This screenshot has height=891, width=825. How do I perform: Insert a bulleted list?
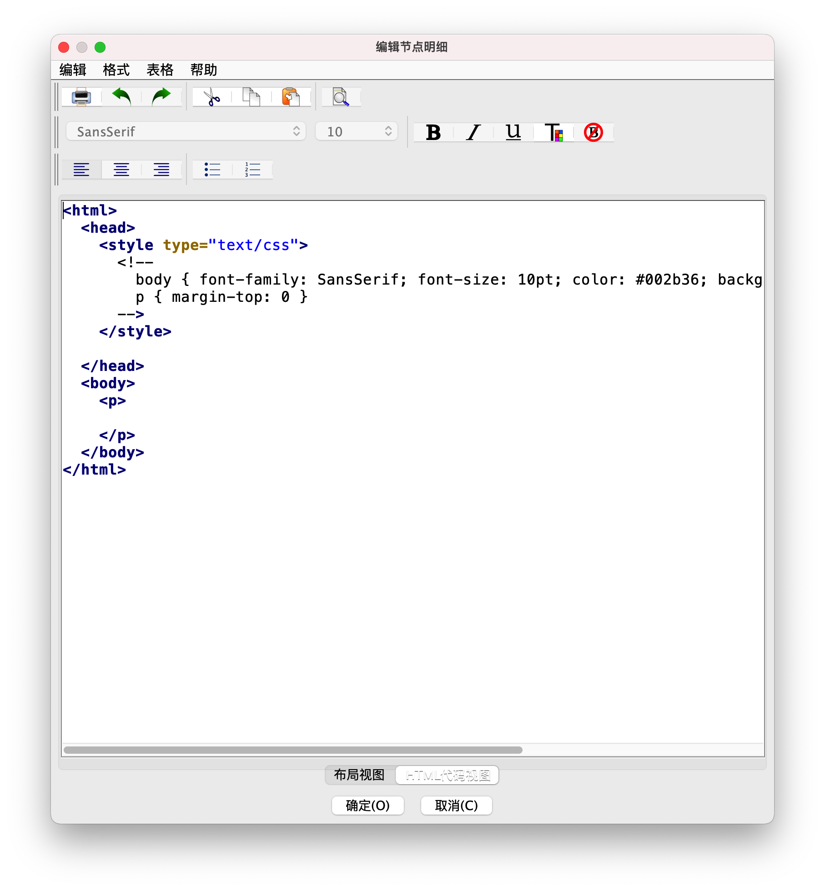pyautogui.click(x=212, y=170)
